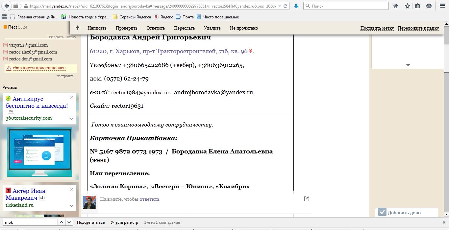Open 'Переложить в папку' folder dropdown
The height and width of the screenshot is (230, 449).
coord(418,28)
